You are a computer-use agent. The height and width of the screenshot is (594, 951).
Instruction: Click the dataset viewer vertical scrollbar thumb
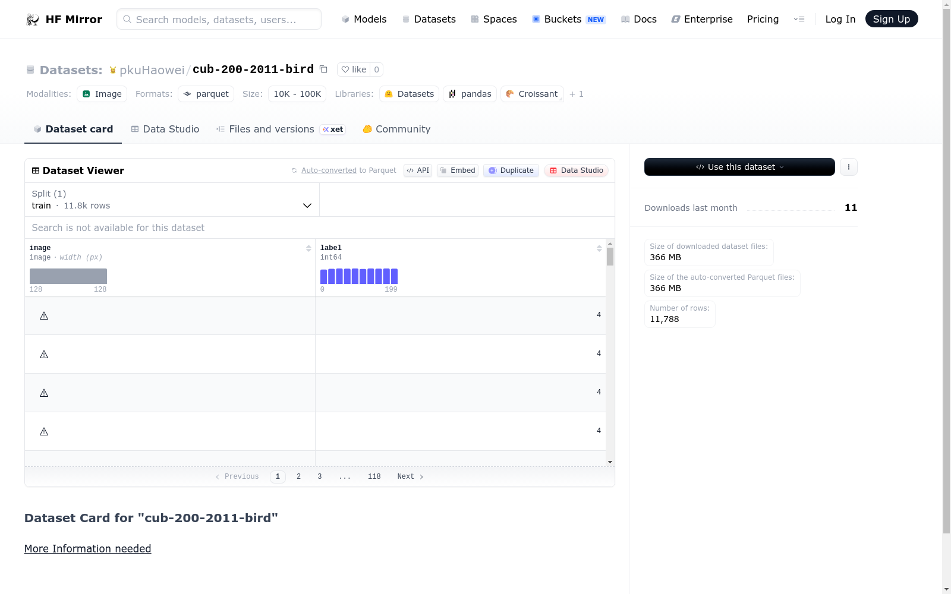610,257
